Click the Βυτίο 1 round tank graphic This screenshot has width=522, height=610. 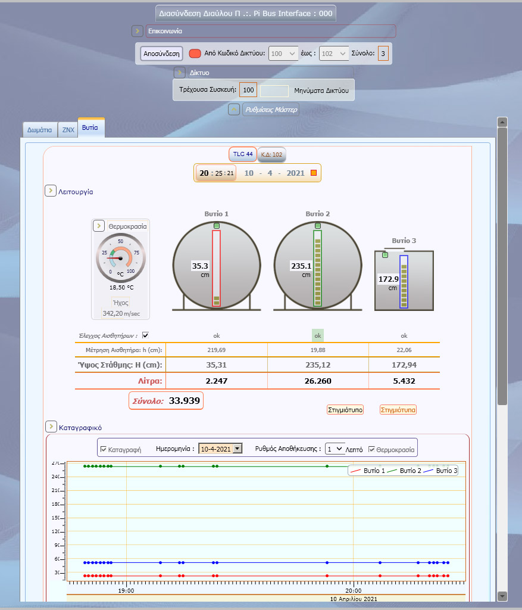tap(217, 265)
